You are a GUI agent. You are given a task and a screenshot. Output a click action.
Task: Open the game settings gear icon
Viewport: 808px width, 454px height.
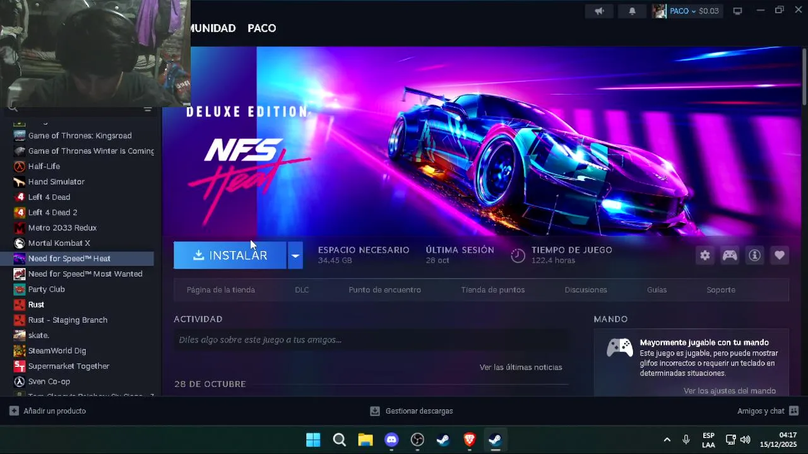705,255
